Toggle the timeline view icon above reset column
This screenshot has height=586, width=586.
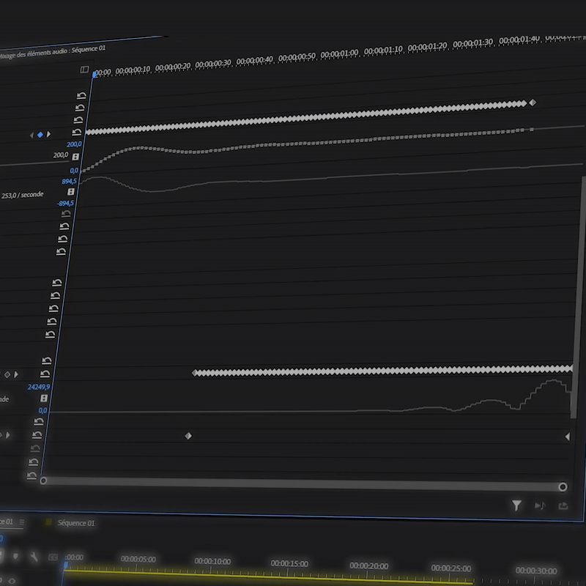[x=85, y=70]
